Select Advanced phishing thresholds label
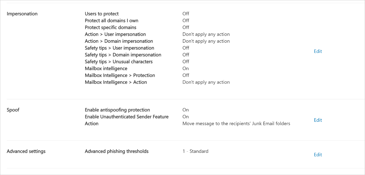 pos(117,151)
